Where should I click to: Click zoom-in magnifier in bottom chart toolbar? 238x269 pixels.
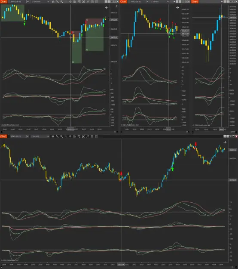tap(61, 136)
